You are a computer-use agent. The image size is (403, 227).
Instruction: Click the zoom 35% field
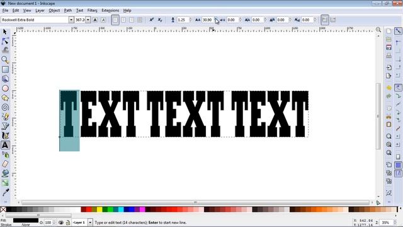click(385, 223)
